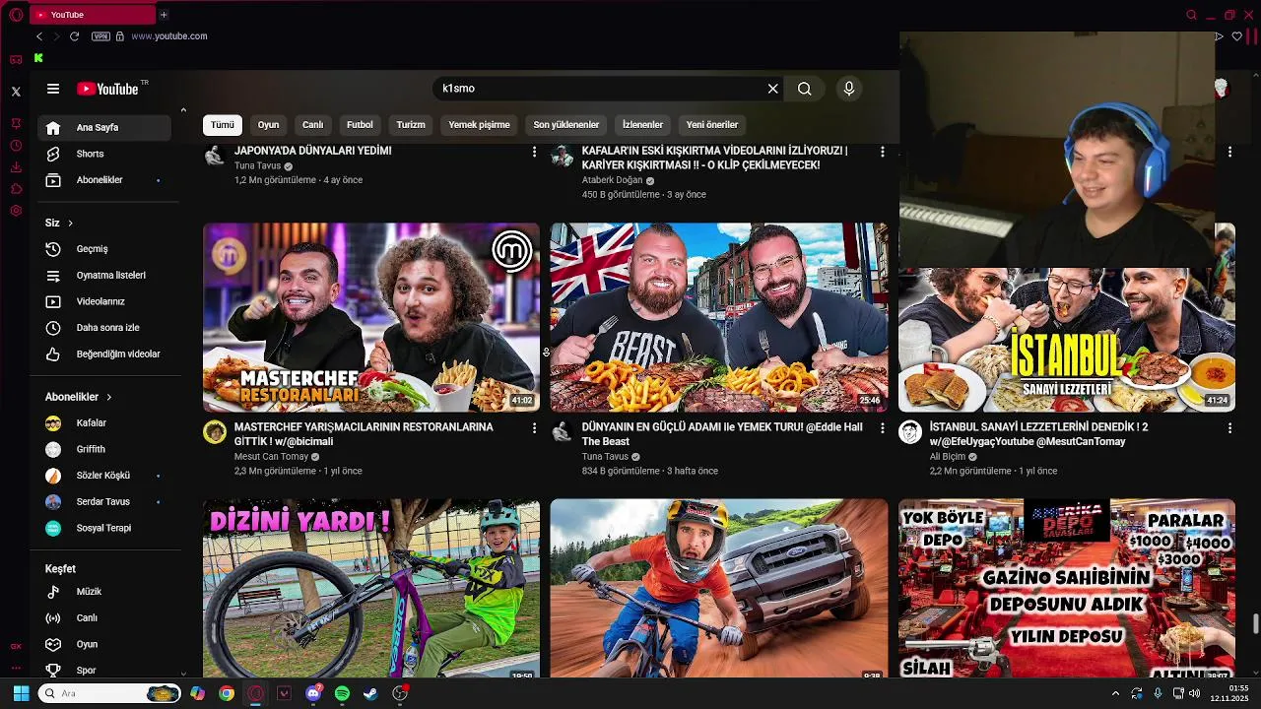This screenshot has width=1261, height=709.
Task: Click the site padlock icon in address bar
Action: click(120, 36)
